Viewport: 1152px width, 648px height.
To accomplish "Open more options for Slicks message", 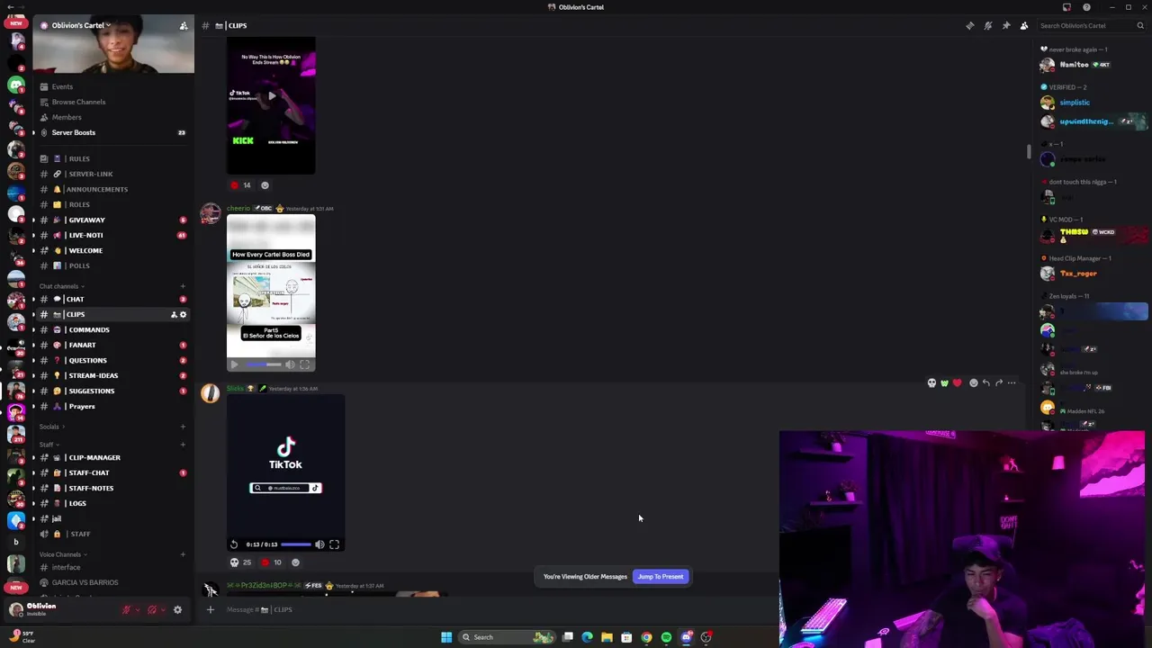I will 1012,383.
